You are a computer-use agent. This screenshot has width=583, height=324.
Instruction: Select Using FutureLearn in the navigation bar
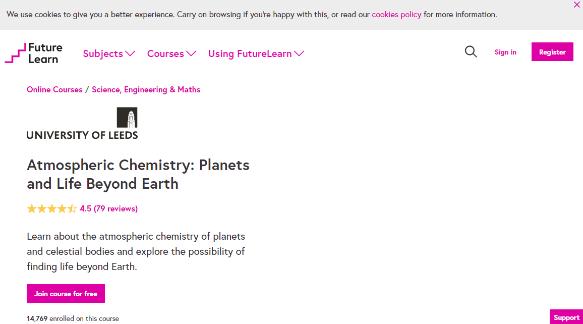[249, 53]
